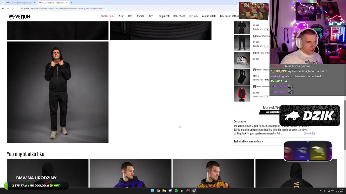Open the Logitech G Hub taskbar icon
Image resolution: width=346 pixels, height=194 pixels.
click(x=182, y=191)
